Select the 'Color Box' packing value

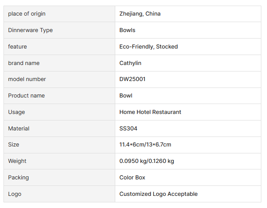(133, 178)
